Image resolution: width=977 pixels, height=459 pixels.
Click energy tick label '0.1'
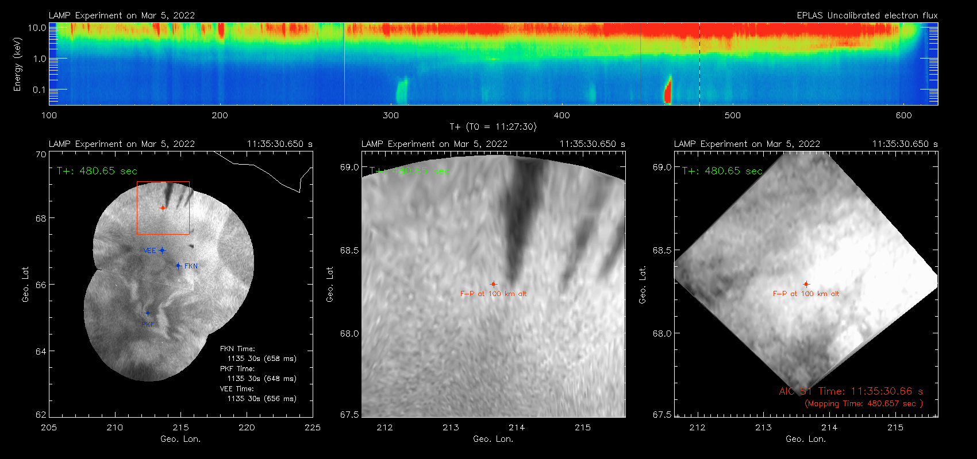[x=39, y=90]
